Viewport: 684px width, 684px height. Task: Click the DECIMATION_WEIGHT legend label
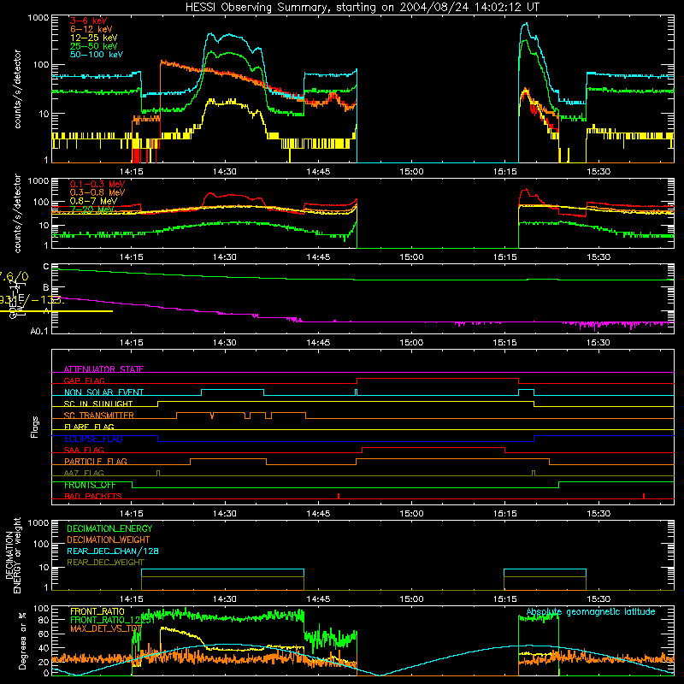[x=109, y=540]
